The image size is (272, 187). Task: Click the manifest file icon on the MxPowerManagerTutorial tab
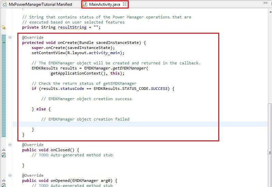pyautogui.click(x=4, y=4)
